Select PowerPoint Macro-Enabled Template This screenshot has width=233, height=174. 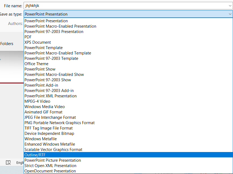point(128,53)
